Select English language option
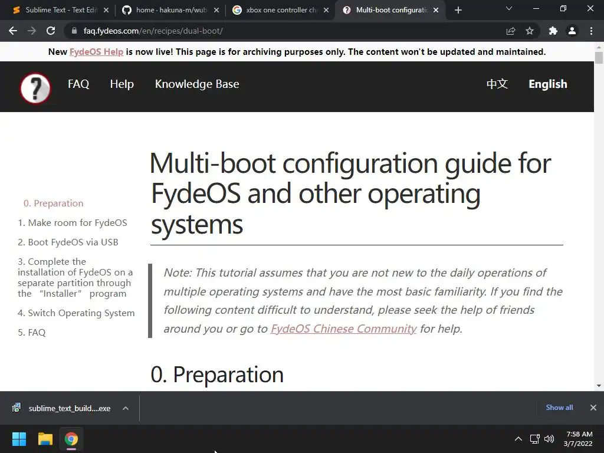This screenshot has width=604, height=453. pos(548,84)
